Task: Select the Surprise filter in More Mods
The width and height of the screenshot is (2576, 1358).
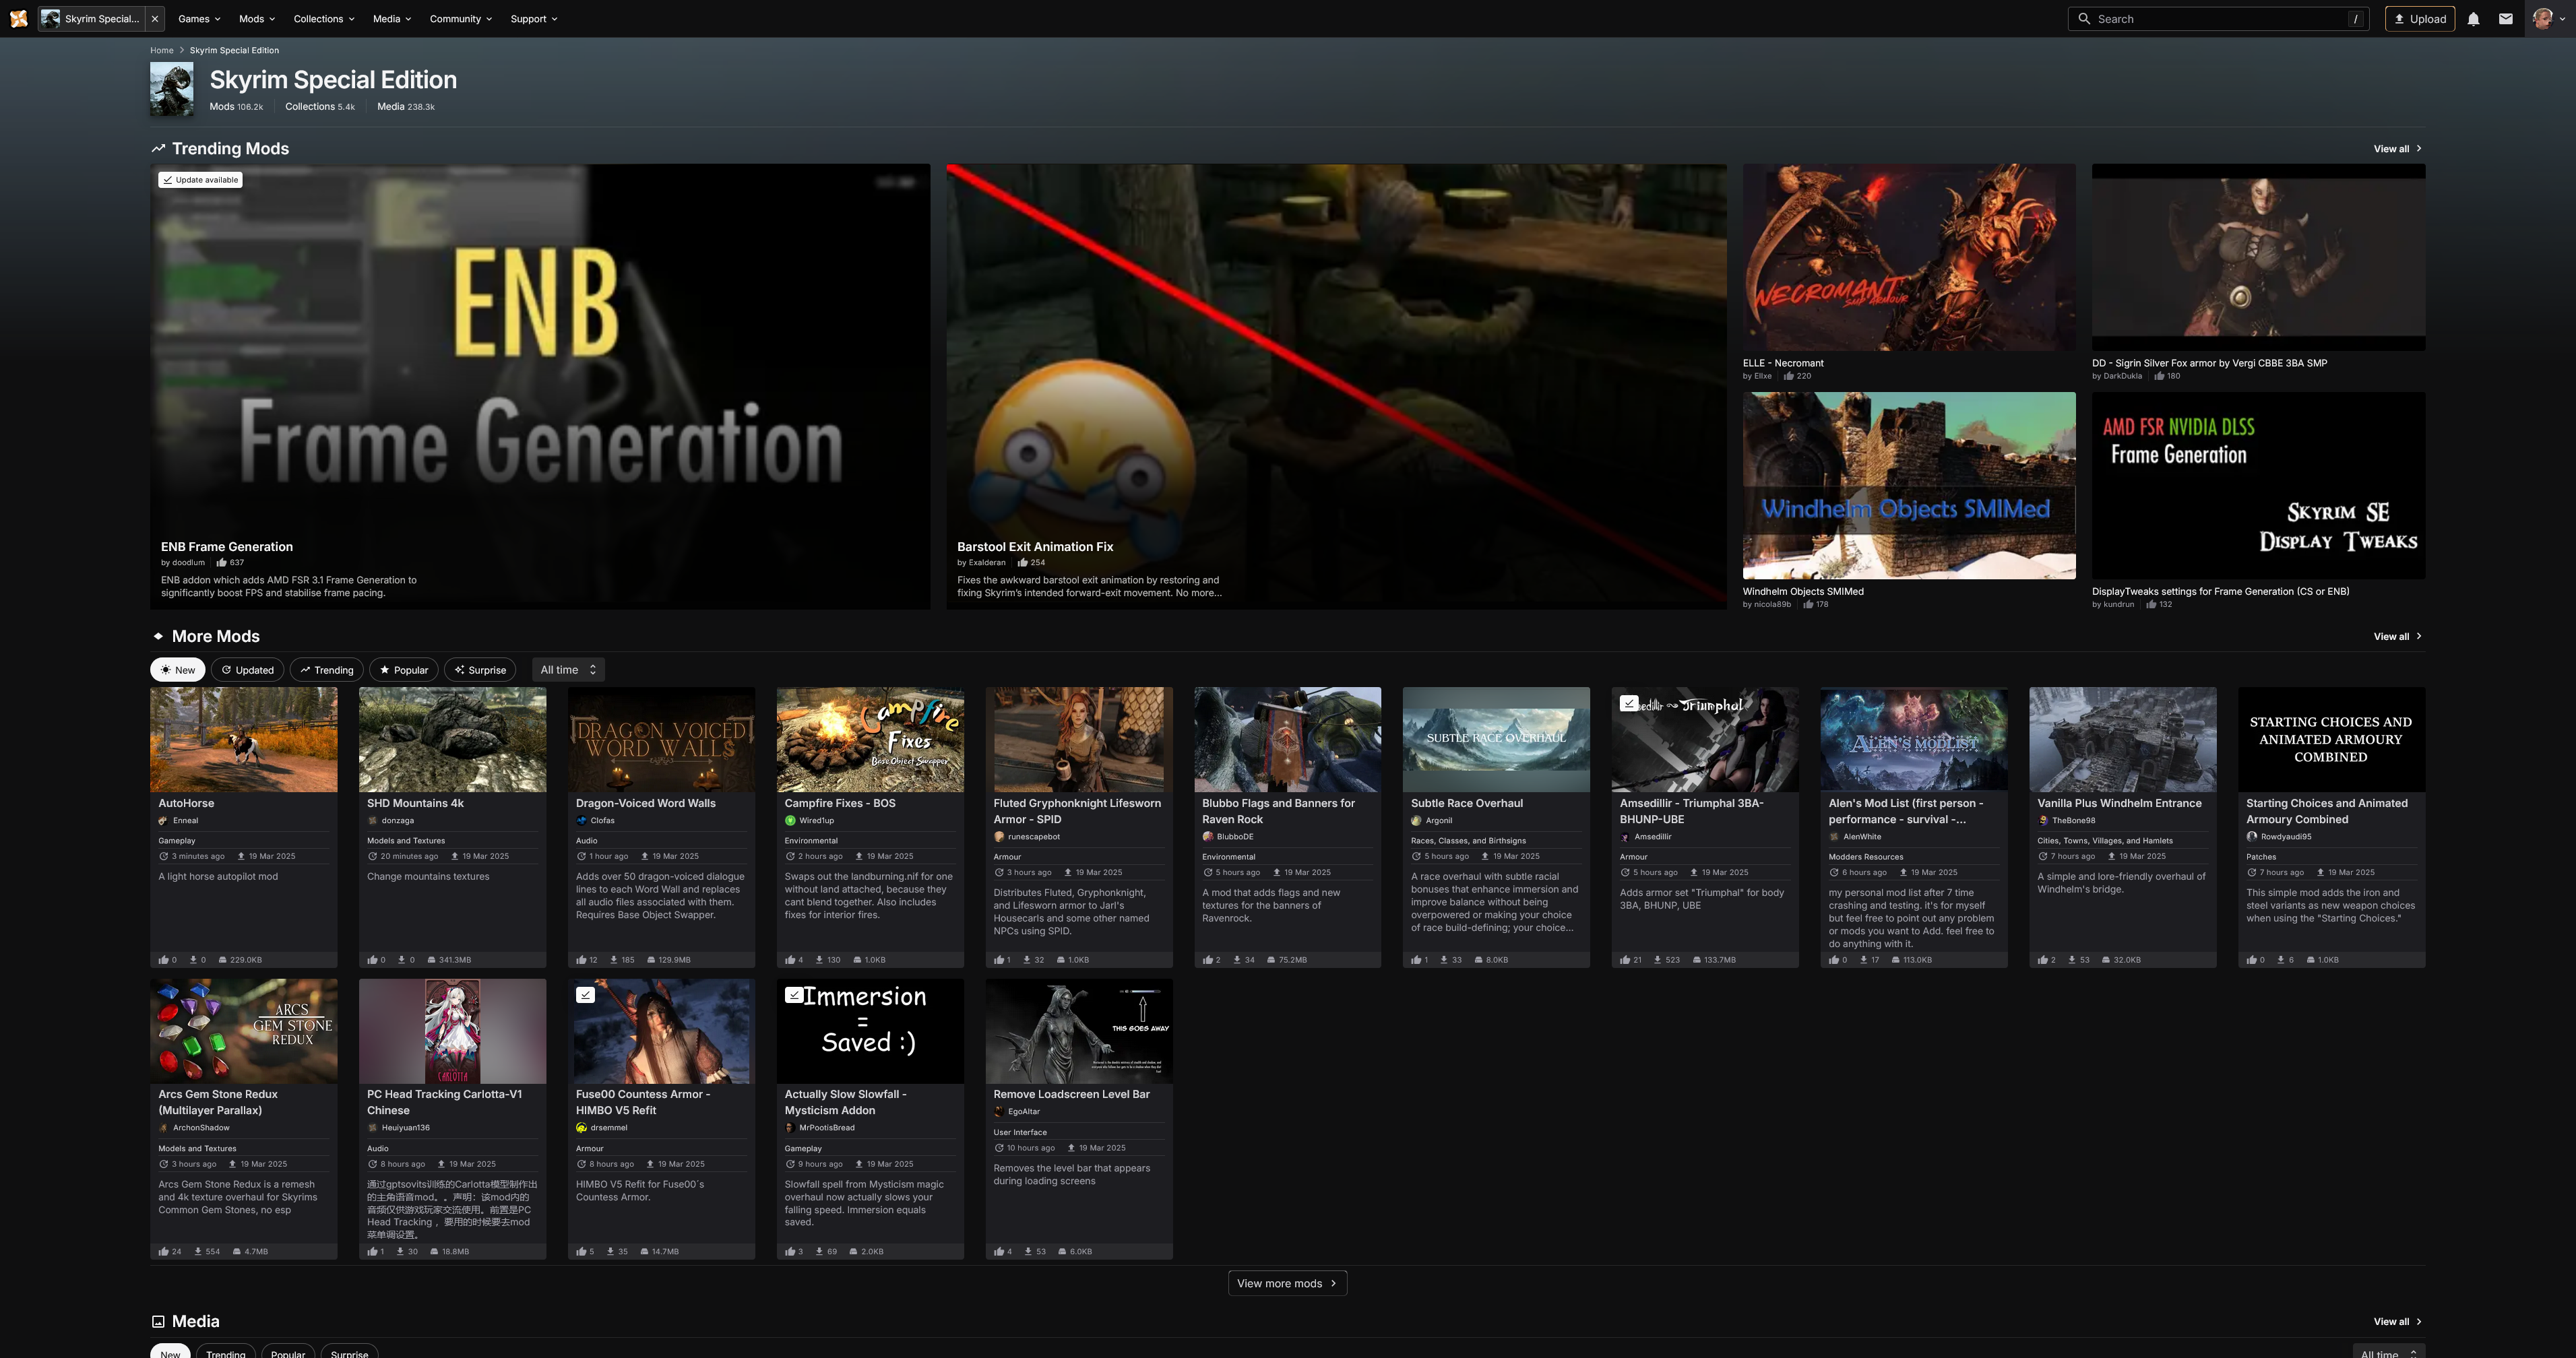Action: [x=479, y=670]
